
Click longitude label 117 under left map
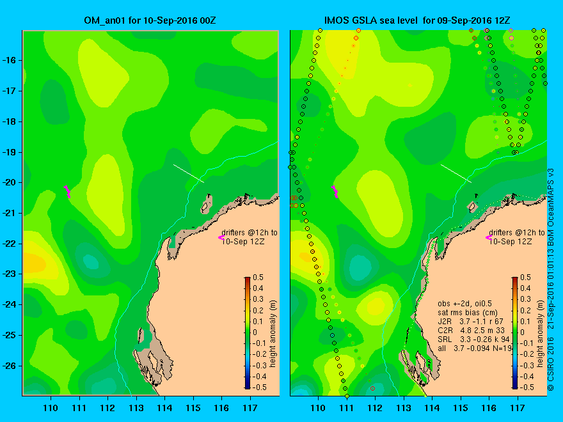pyautogui.click(x=250, y=408)
